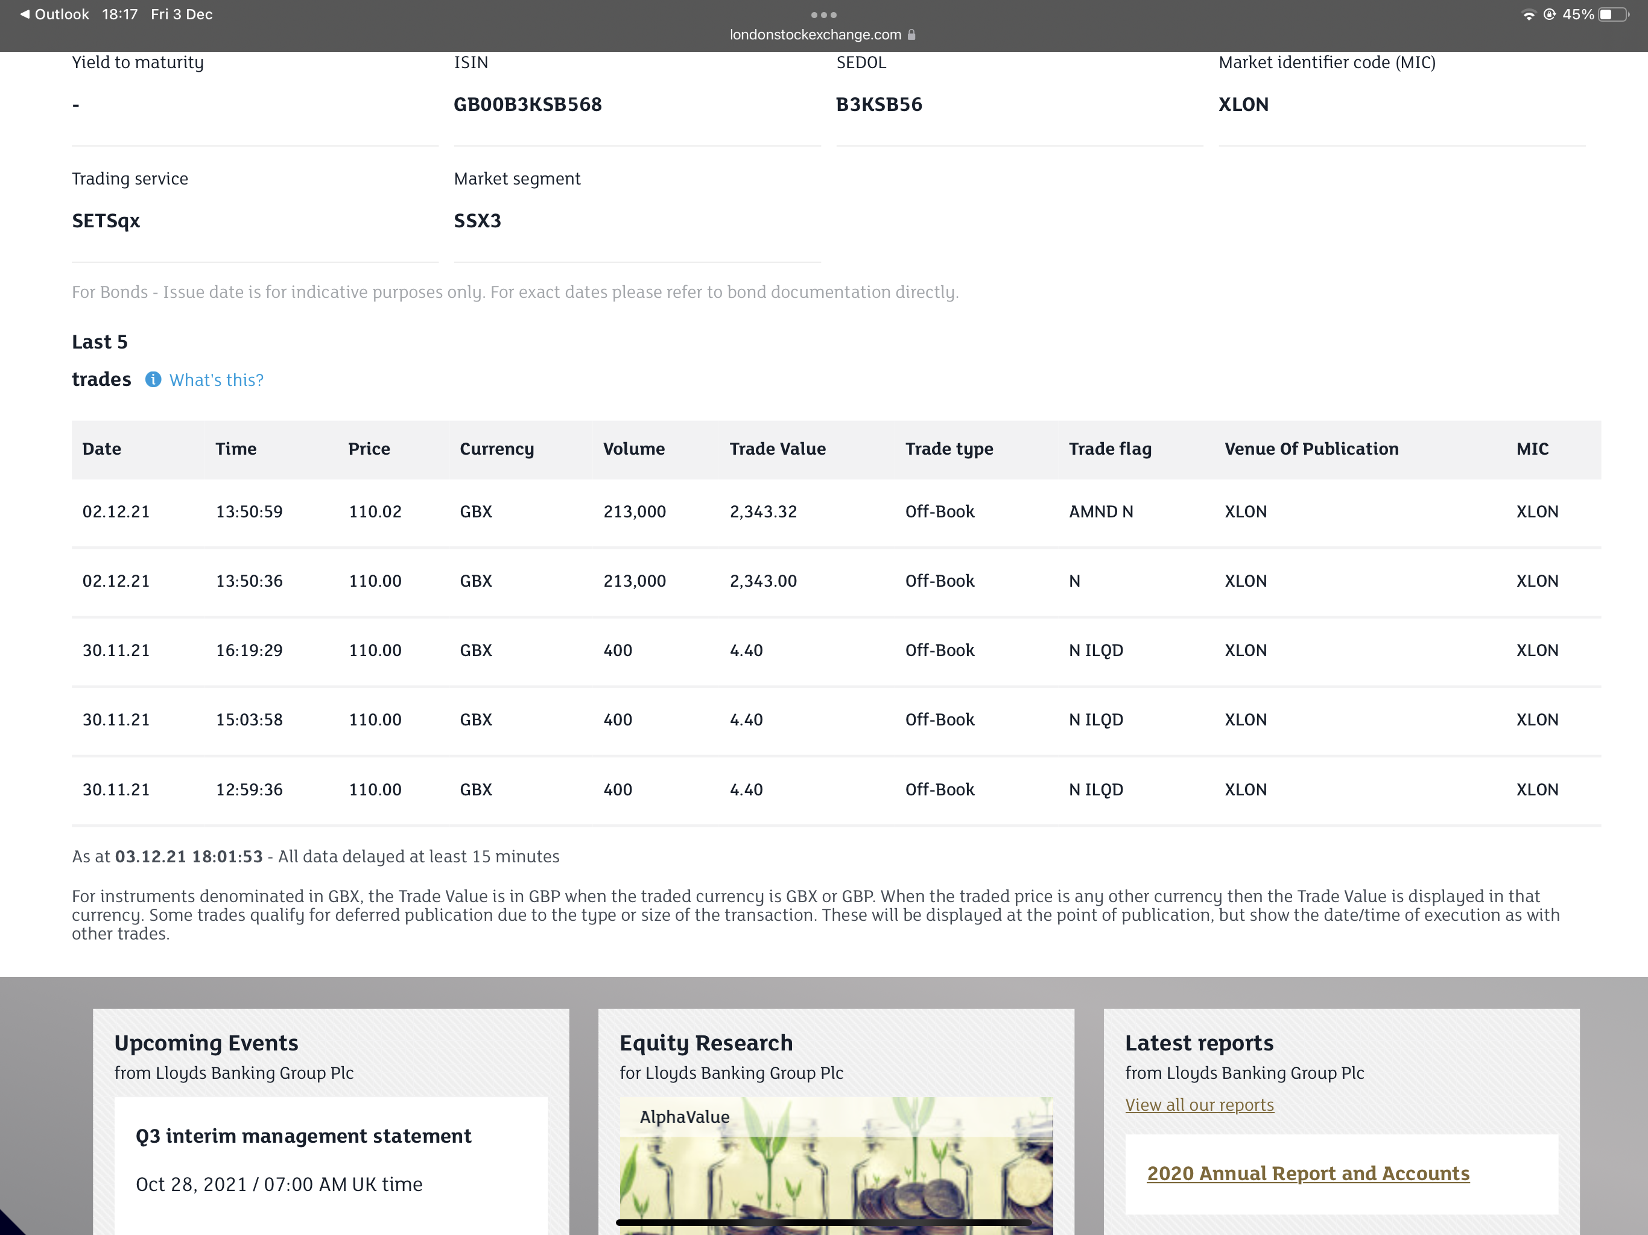Select Venue Of Publication column header

1311,449
